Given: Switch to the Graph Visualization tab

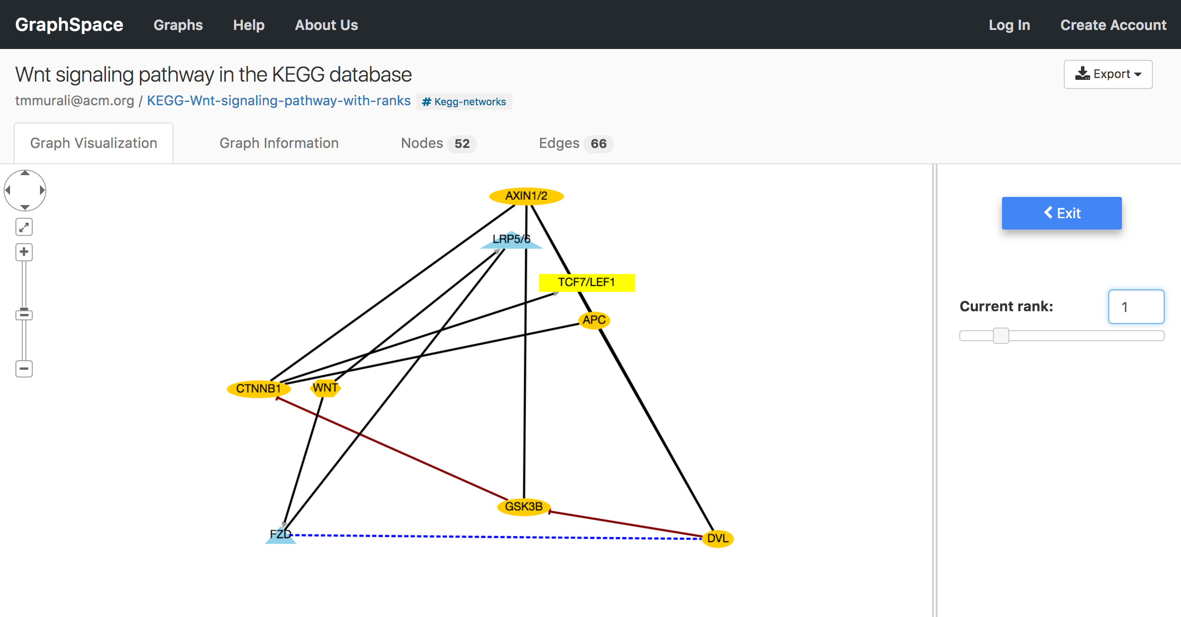Looking at the screenshot, I should [94, 143].
